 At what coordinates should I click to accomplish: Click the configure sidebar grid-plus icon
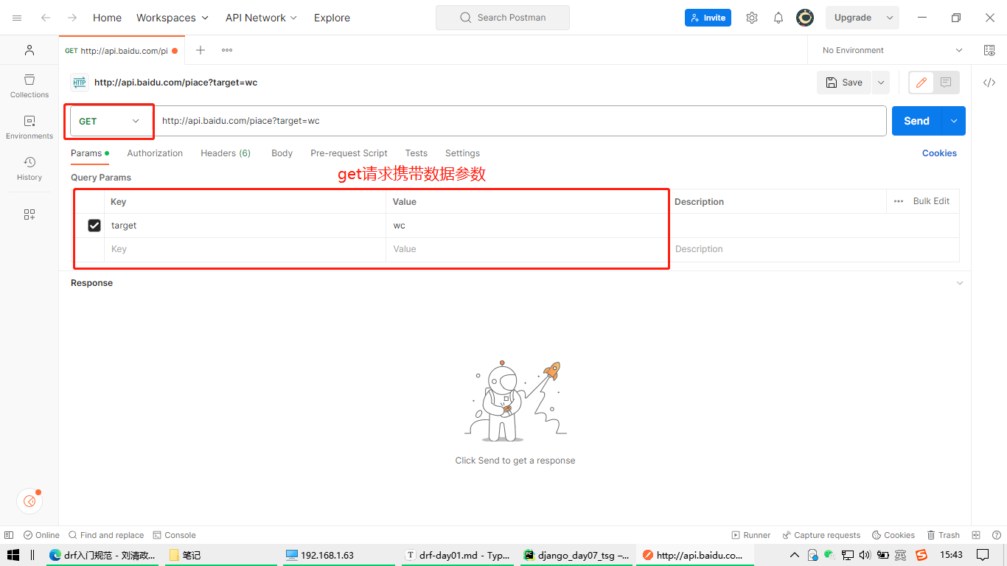tap(29, 214)
